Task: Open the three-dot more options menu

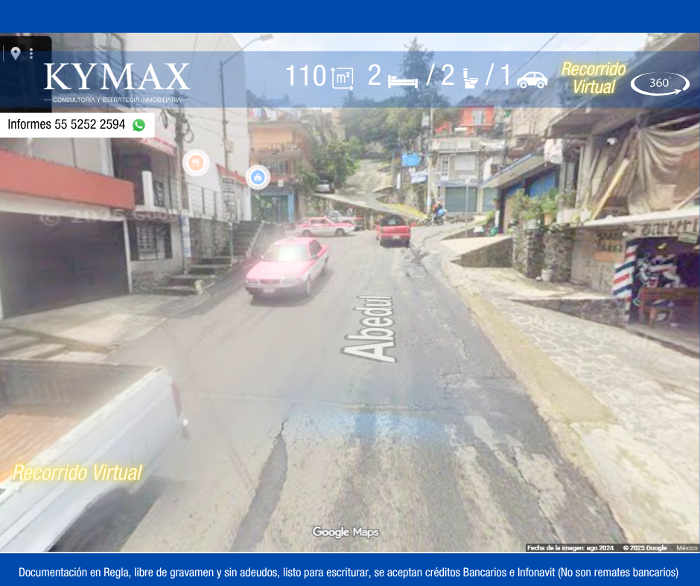Action: (x=31, y=54)
